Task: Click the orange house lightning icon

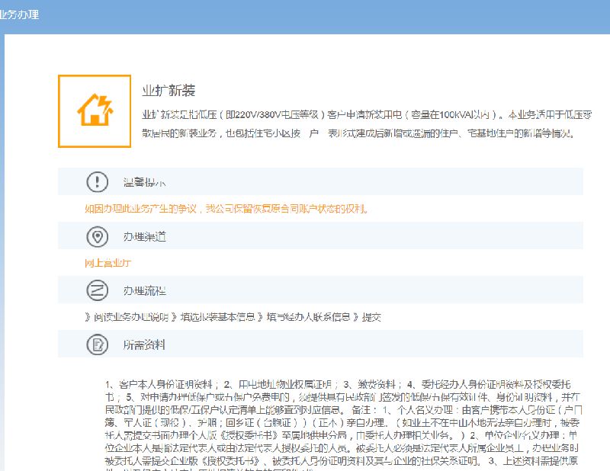Action: click(x=95, y=111)
